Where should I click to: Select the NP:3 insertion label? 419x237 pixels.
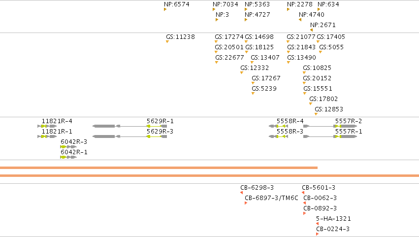(x=223, y=15)
